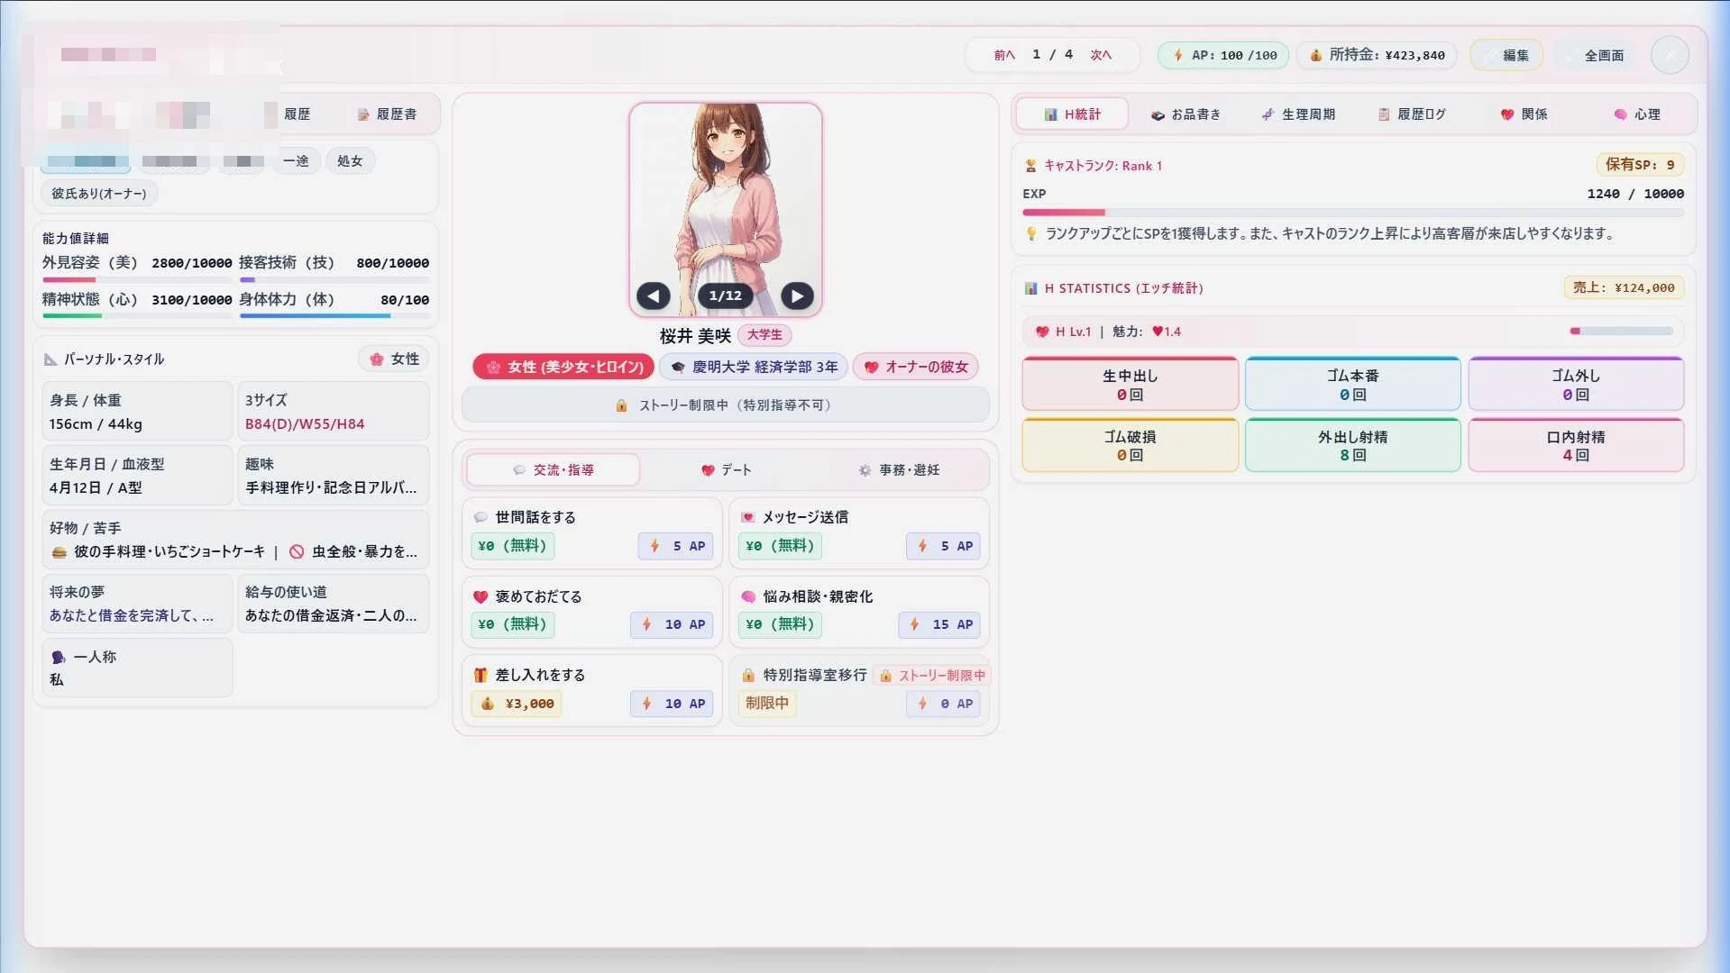The image size is (1730, 973).
Task: Open the 履歴書 tab
Action: point(388,114)
